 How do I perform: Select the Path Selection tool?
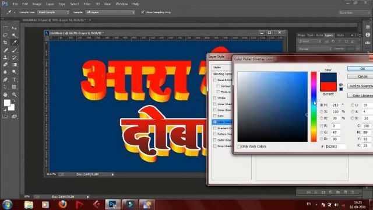[x=5, y=87]
